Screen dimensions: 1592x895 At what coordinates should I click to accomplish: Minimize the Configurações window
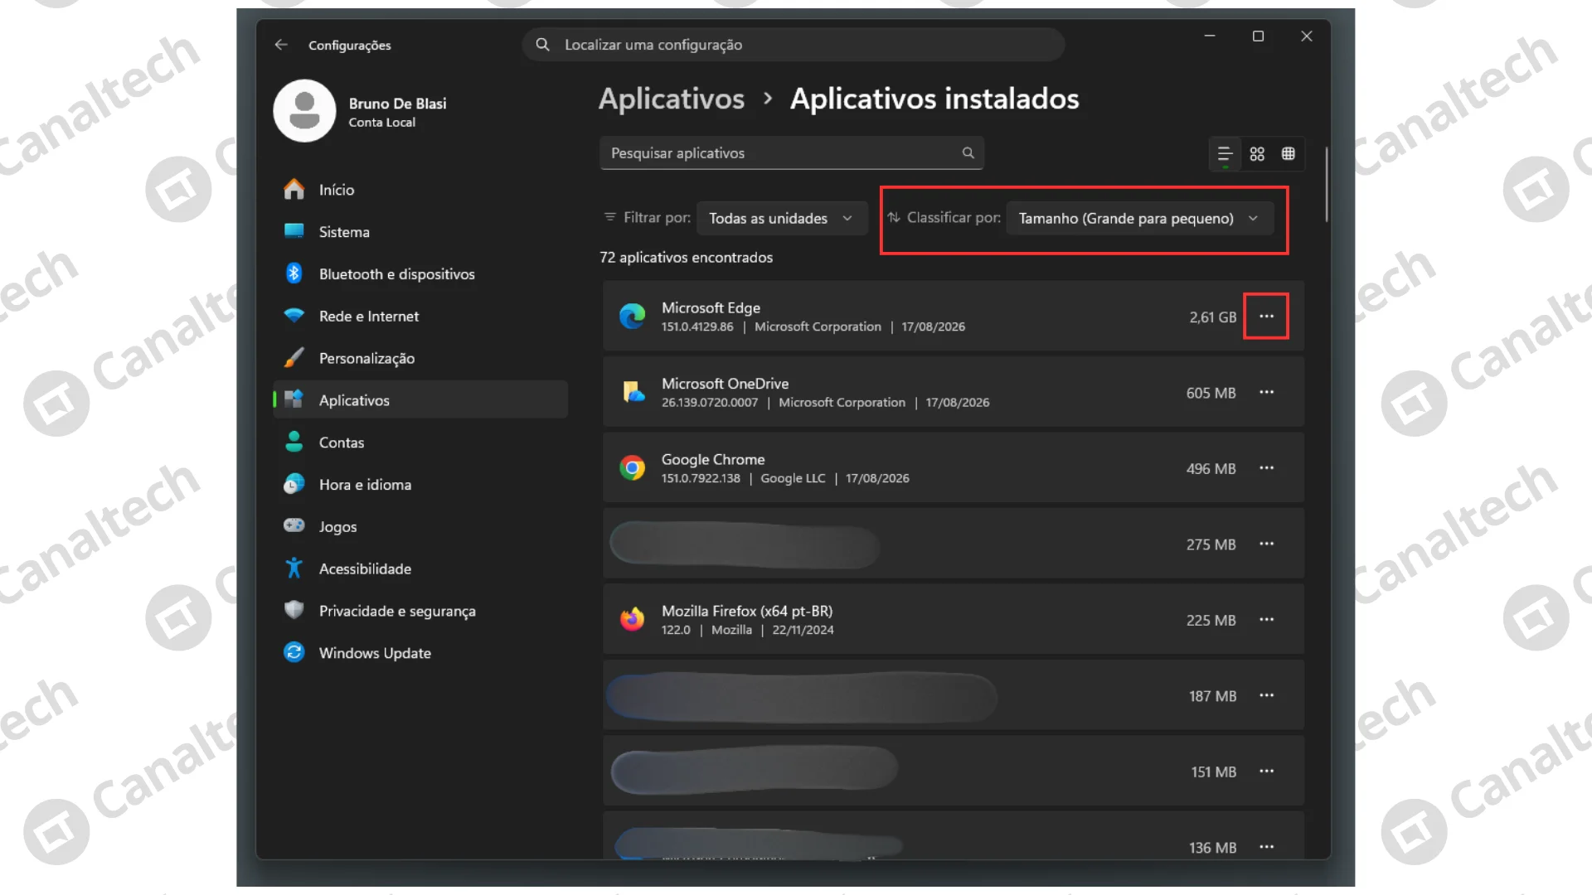coord(1210,36)
